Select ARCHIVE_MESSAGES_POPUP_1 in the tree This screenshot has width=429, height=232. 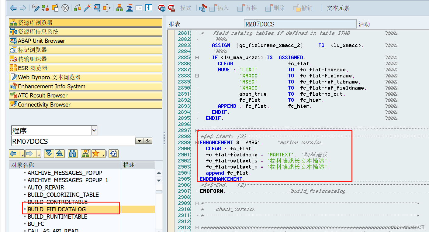coord(68,180)
